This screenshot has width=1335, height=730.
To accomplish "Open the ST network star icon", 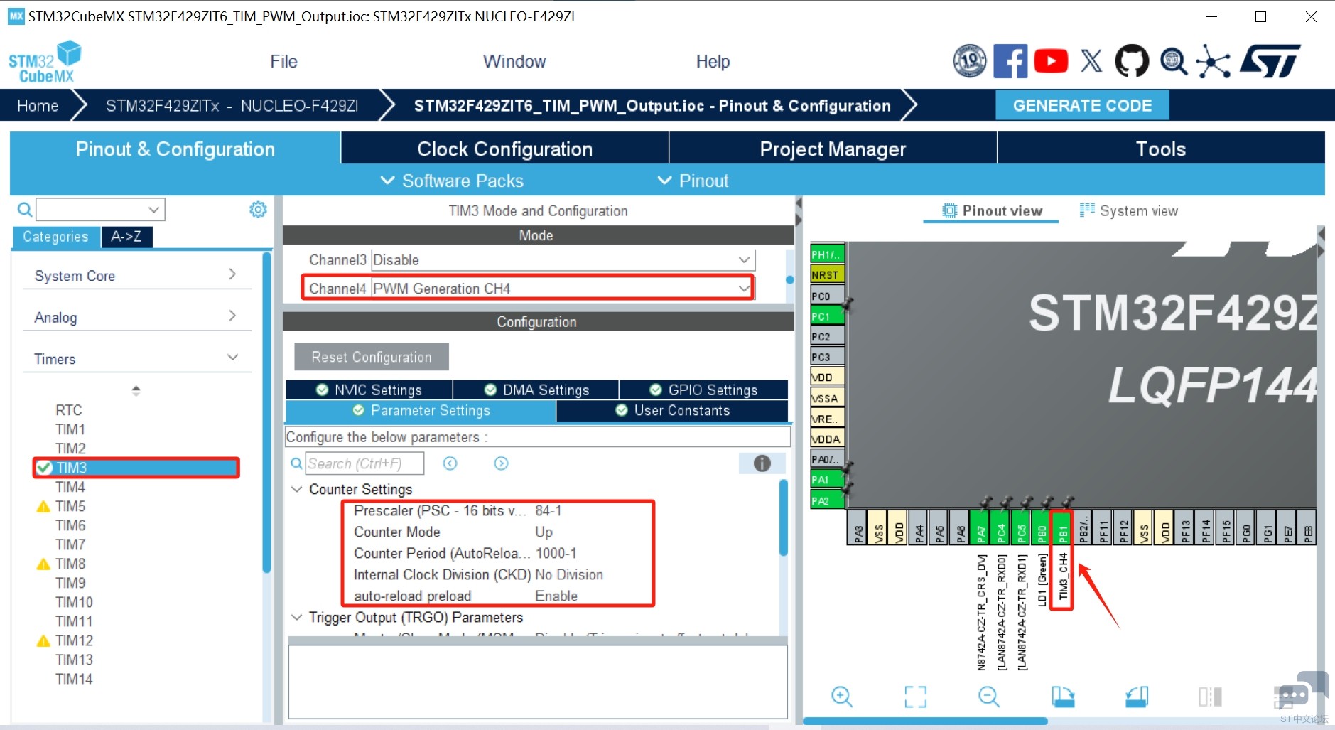I will pyautogui.click(x=1213, y=61).
